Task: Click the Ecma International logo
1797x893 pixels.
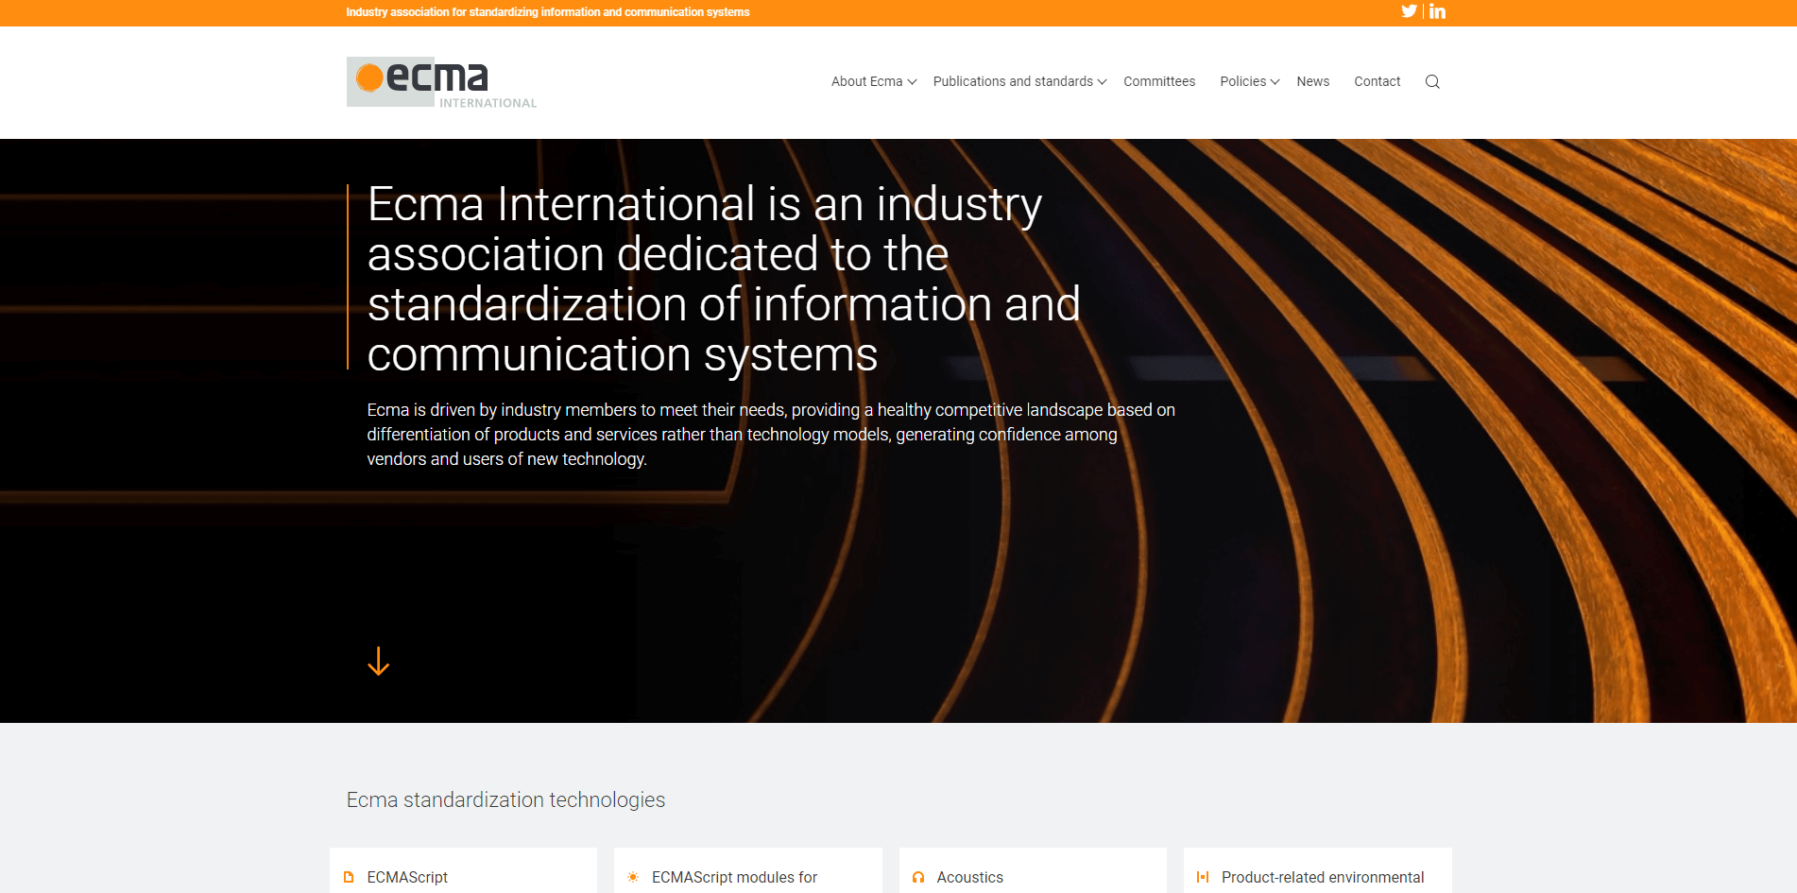Action: coord(441,82)
